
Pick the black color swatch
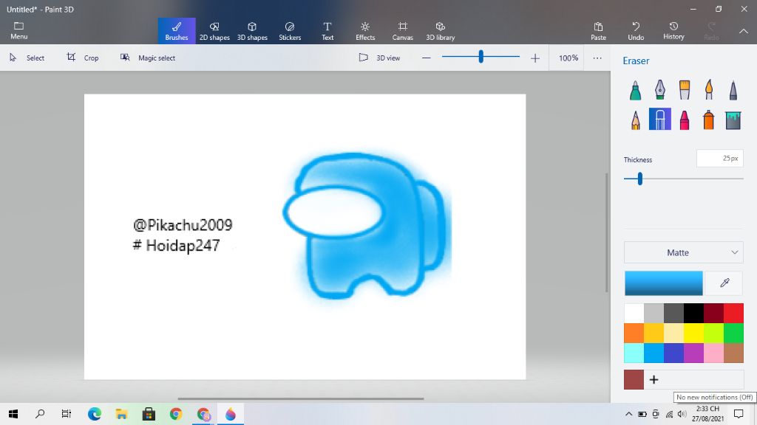point(693,313)
